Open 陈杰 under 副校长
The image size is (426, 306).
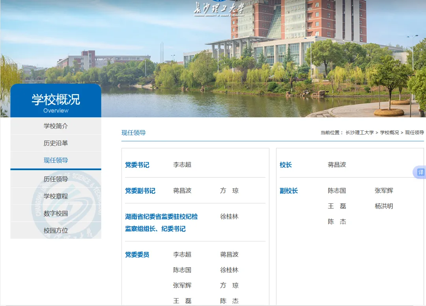tap(337, 222)
